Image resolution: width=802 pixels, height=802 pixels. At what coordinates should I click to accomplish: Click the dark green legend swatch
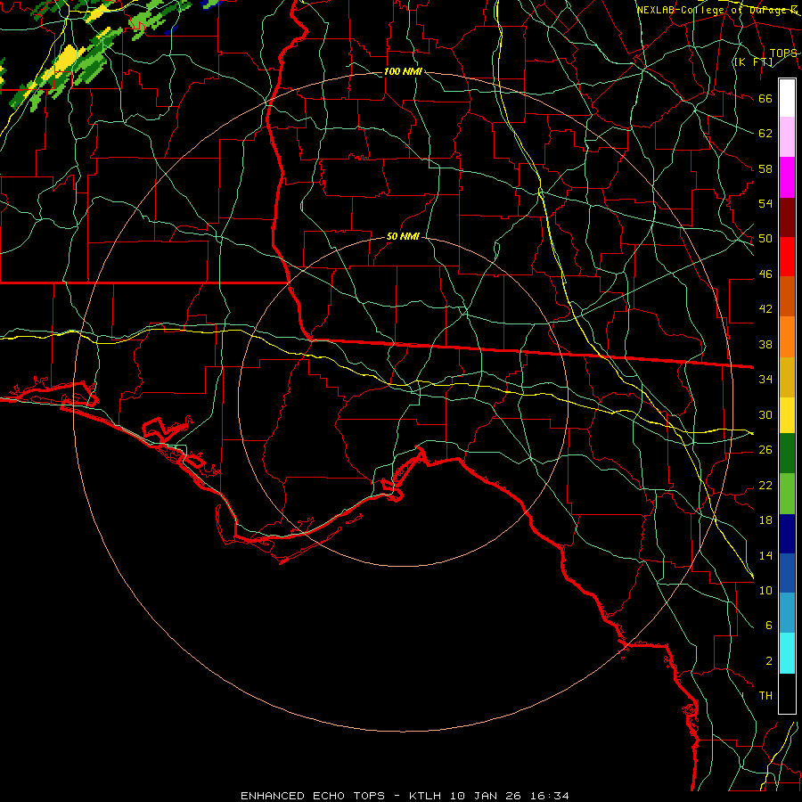tap(787, 454)
